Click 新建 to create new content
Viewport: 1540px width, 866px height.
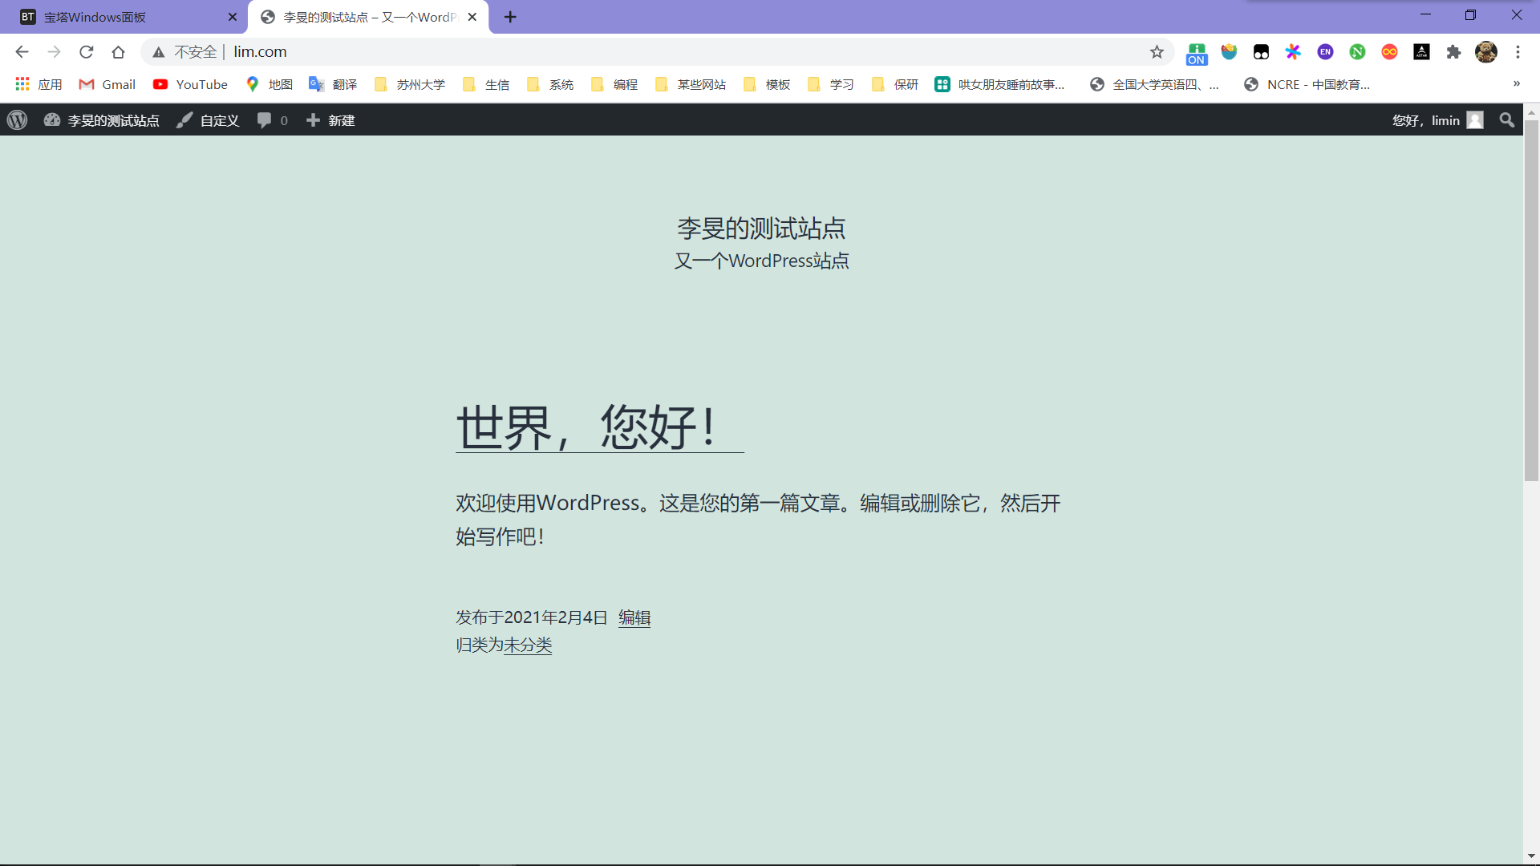[330, 120]
